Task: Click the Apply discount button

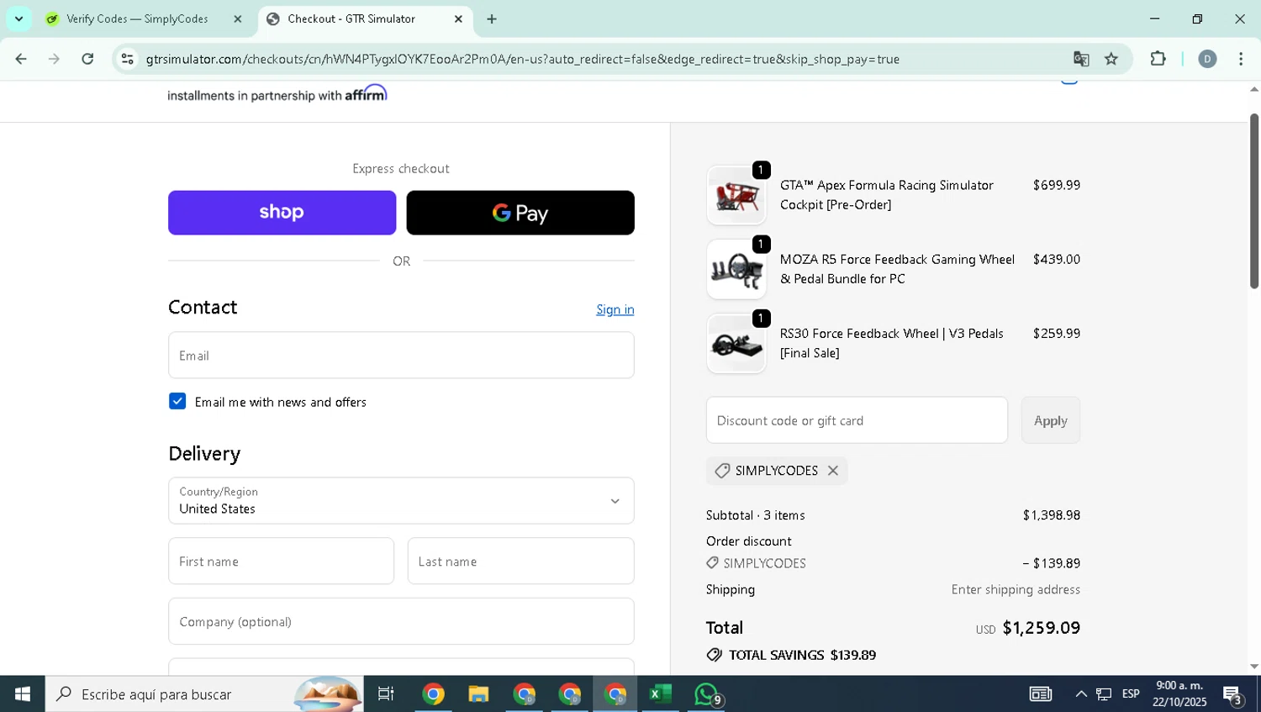Action: 1051,420
